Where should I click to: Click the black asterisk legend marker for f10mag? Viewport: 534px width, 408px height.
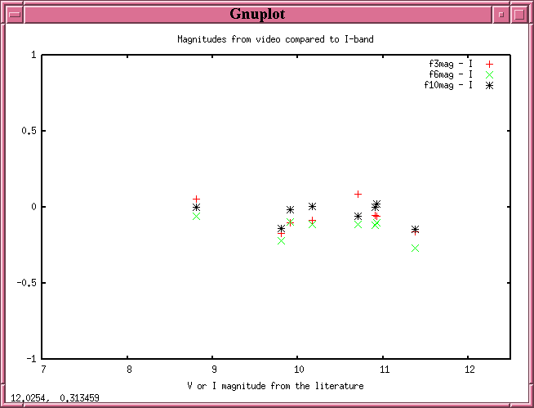(489, 85)
